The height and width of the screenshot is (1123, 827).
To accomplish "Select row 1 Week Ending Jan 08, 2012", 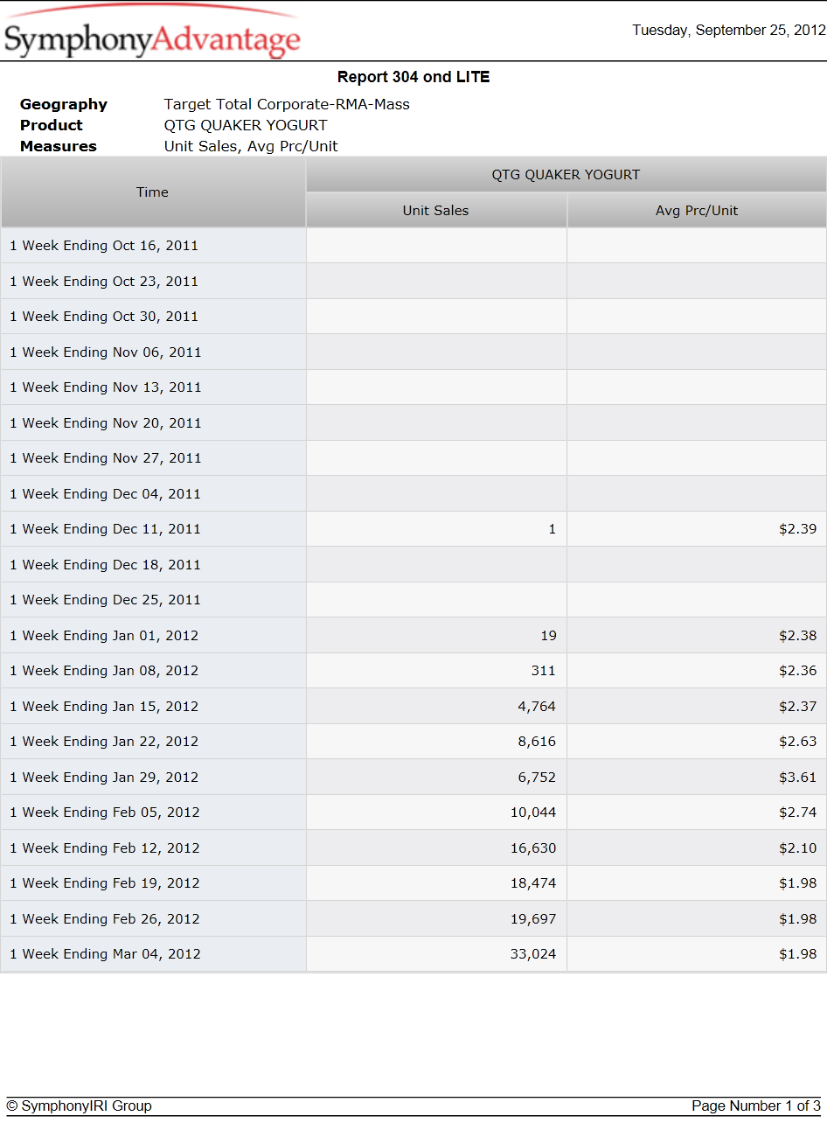I will click(x=413, y=671).
